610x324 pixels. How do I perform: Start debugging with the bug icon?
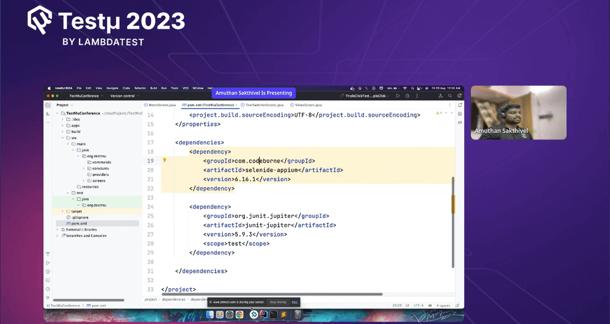click(407, 96)
